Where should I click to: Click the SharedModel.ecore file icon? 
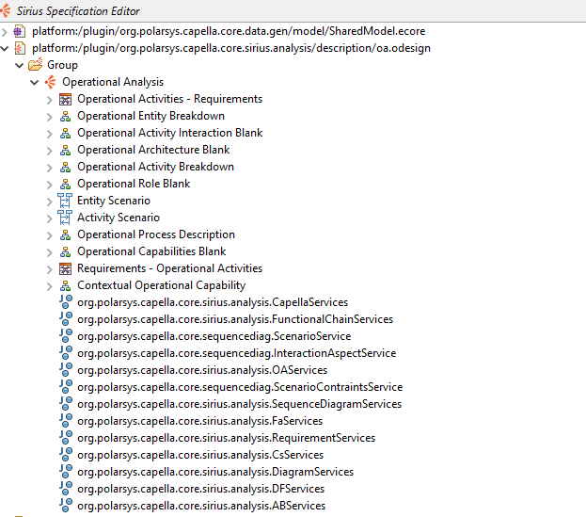[20, 31]
